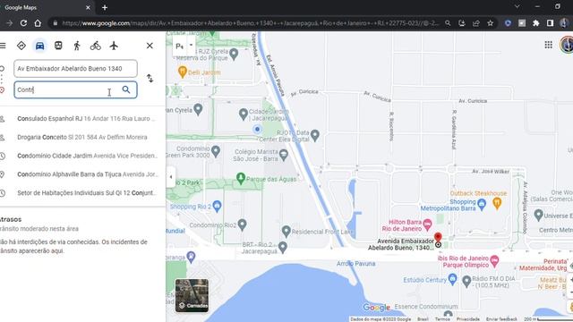Open the zoom magnifier in address bar
This screenshot has height=322, width=573.
(x=448, y=23)
